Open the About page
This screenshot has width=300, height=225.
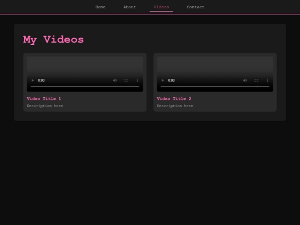129,7
